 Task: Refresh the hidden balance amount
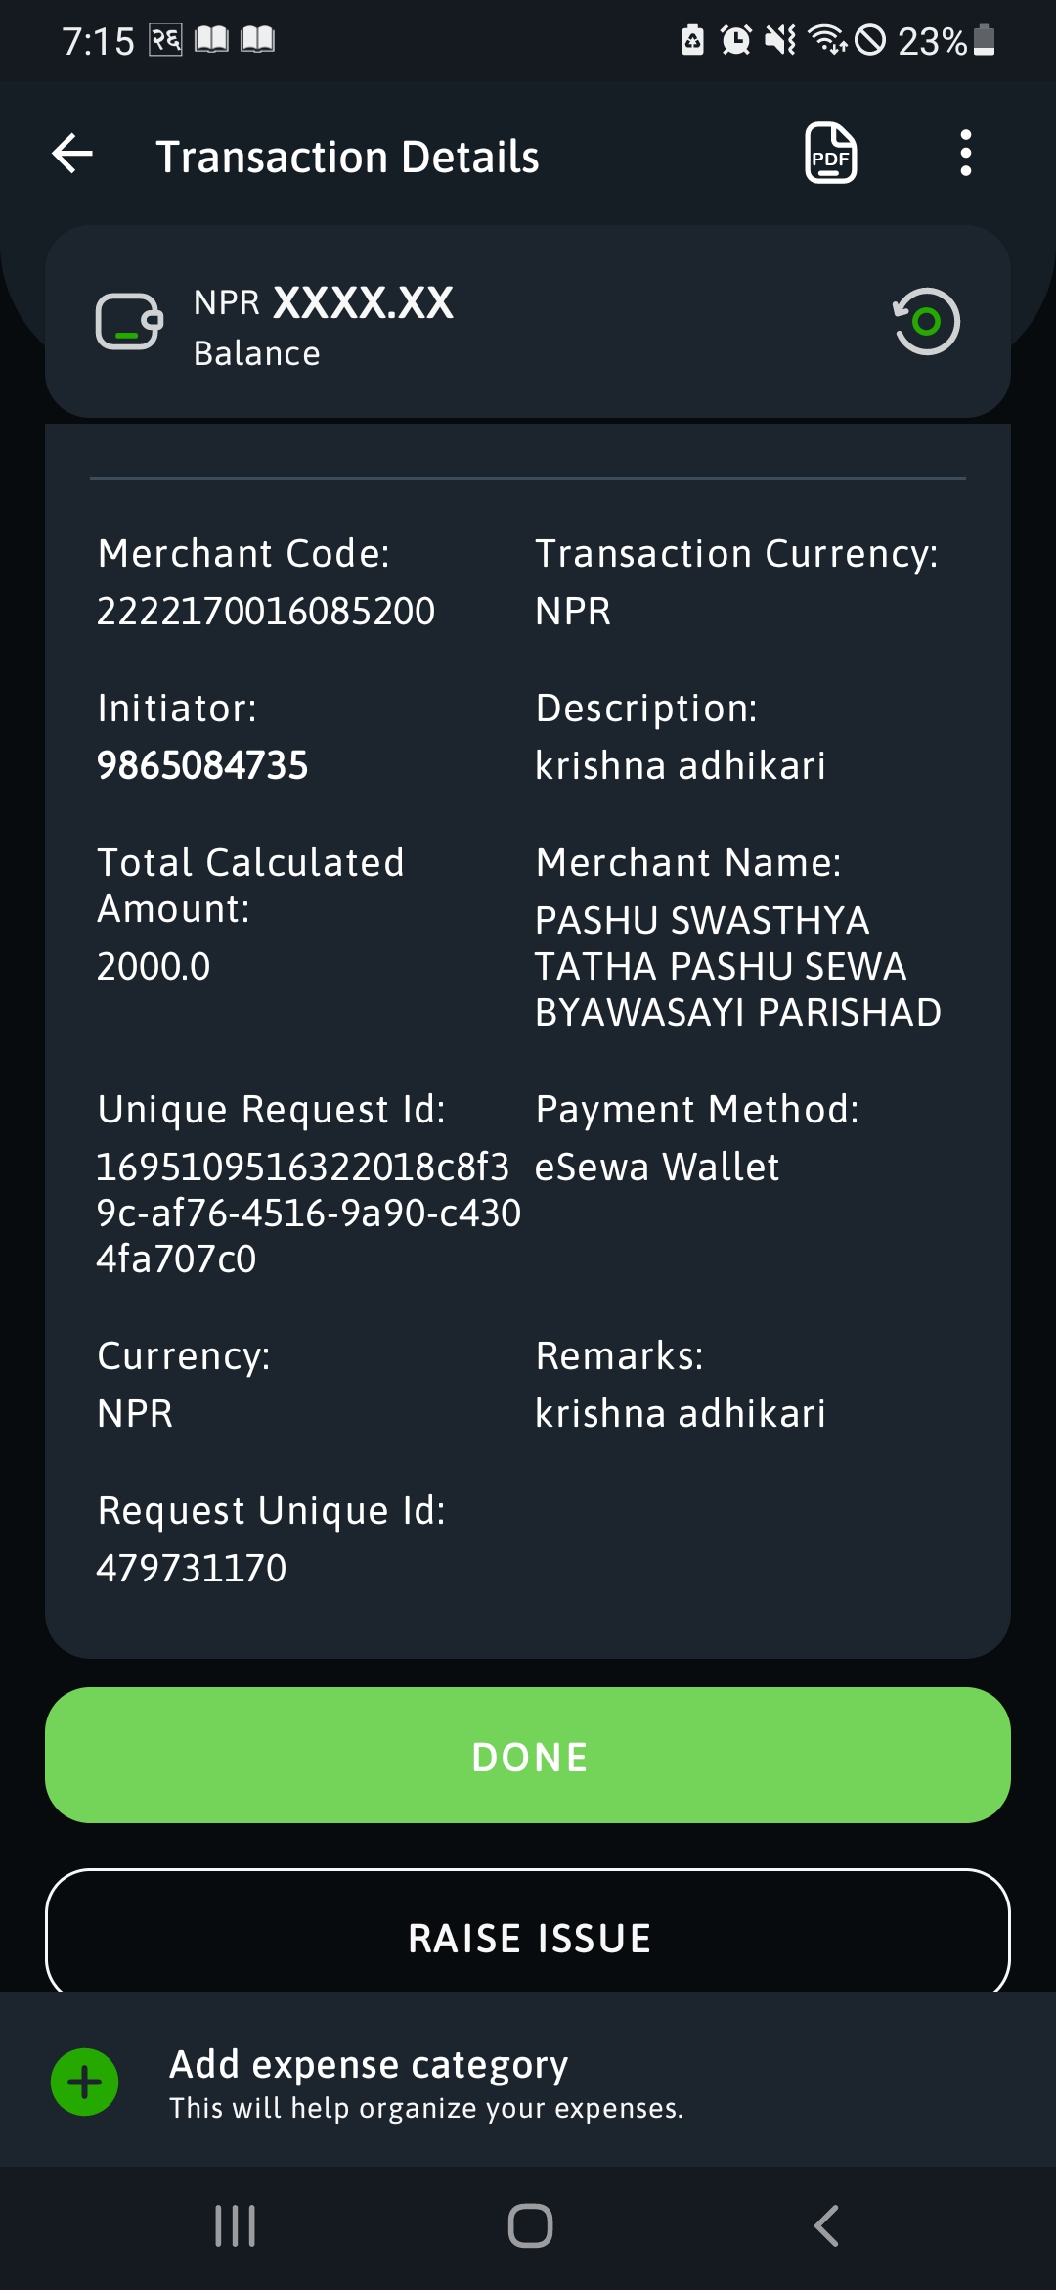(926, 321)
